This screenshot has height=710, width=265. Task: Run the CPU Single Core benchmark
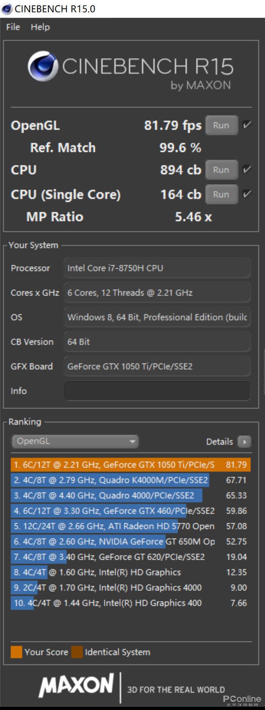221,194
